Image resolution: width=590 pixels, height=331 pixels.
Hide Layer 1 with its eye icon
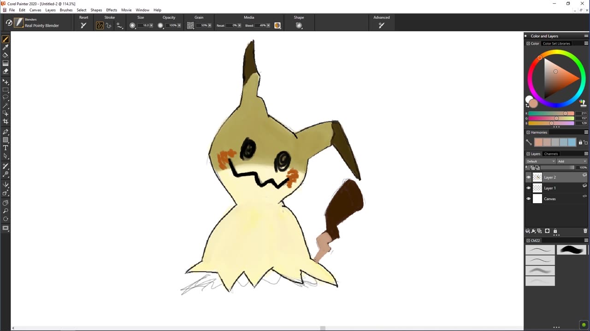tap(529, 188)
